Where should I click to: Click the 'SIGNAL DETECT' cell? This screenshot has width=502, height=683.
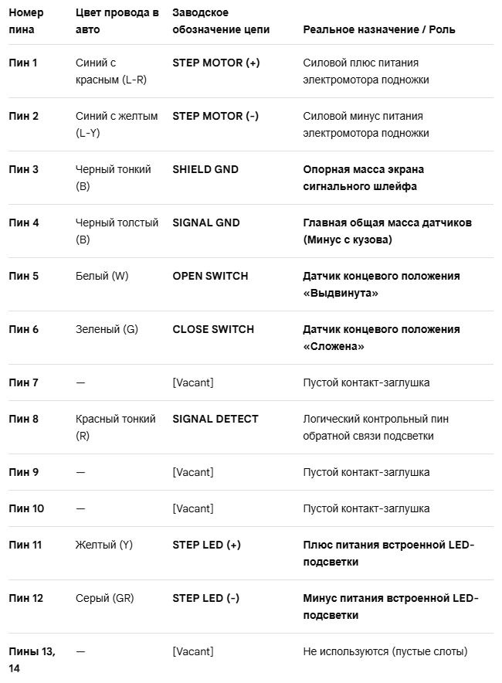[x=215, y=419]
